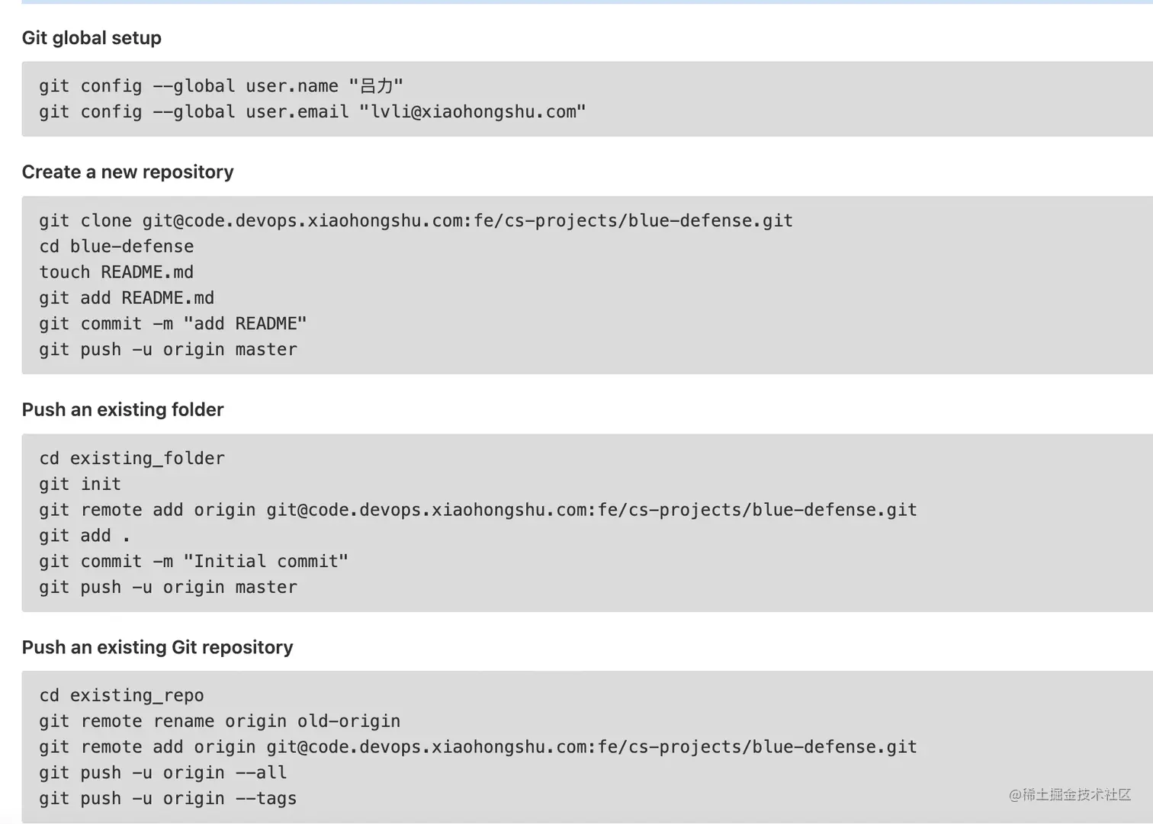Click the cd blue-defense line
Image resolution: width=1153 pixels, height=824 pixels.
(117, 247)
